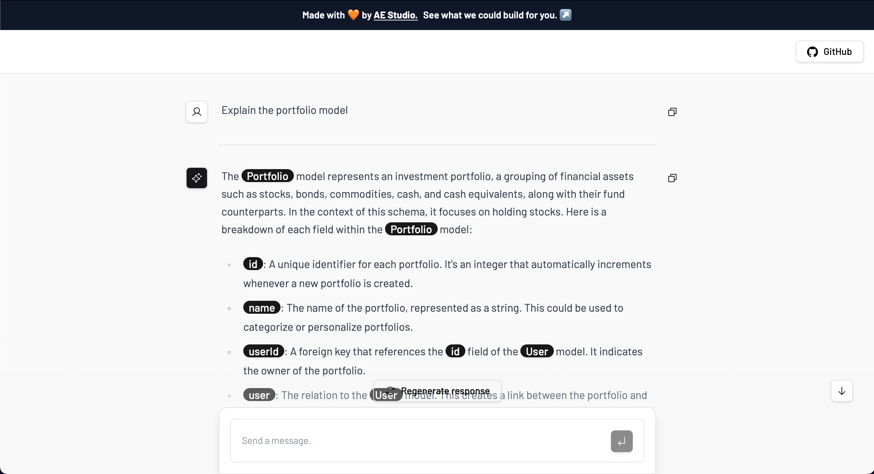Click the 'name' field code tag
Image resolution: width=874 pixels, height=474 pixels.
click(262, 308)
